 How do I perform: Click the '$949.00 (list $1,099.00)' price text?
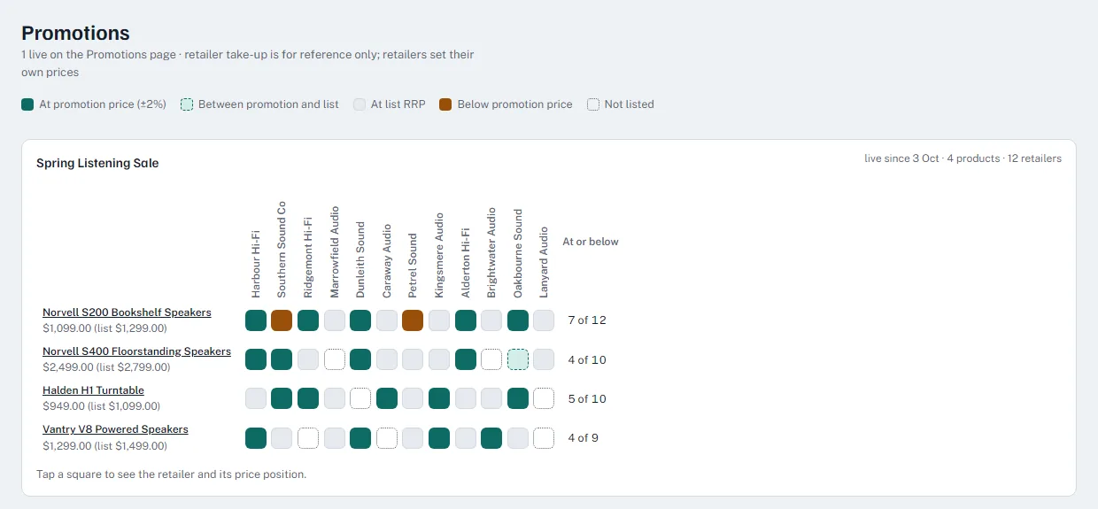tap(101, 406)
